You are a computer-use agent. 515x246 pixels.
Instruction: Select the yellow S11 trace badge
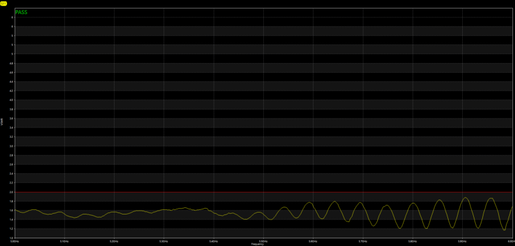pos(4,3)
